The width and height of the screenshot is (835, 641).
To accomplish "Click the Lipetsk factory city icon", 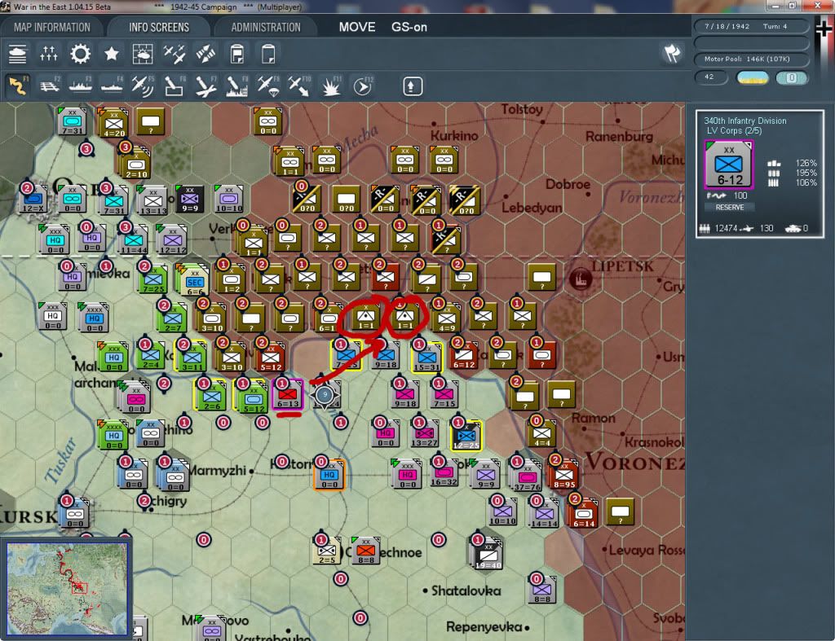I will click(580, 279).
